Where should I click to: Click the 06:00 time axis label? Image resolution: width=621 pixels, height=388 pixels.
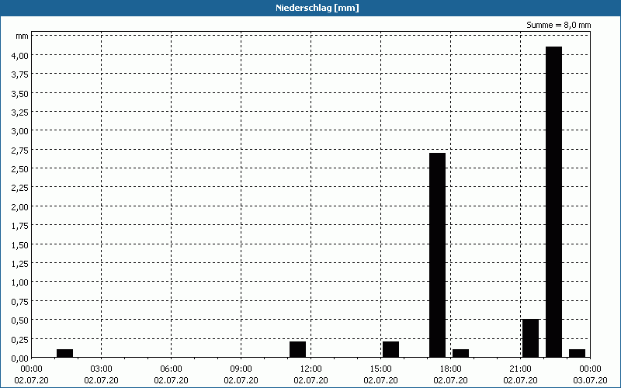[x=171, y=369]
